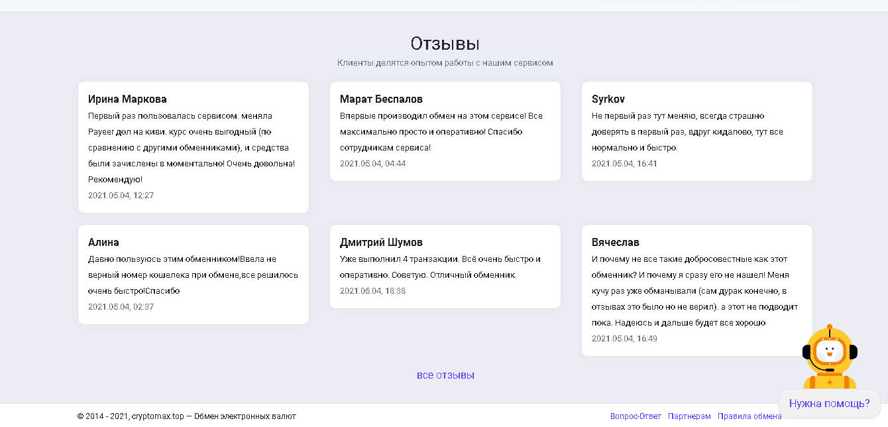Viewport: 888px width, 427px height.
Task: Click the review timestamp 2021.05.04, 16:49
Action: click(x=624, y=339)
